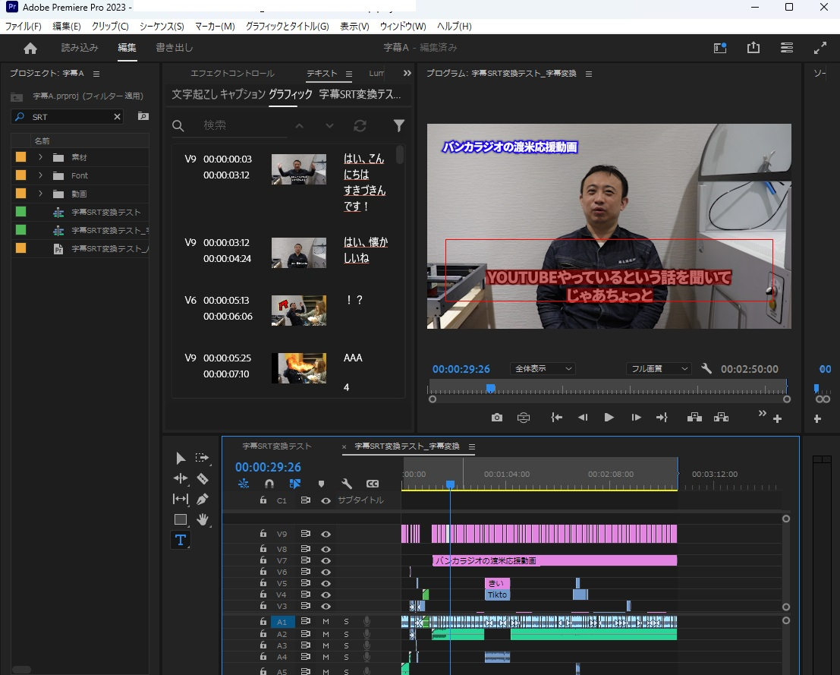
Task: Open the フル画質 playback resolution dropdown
Action: 658,369
